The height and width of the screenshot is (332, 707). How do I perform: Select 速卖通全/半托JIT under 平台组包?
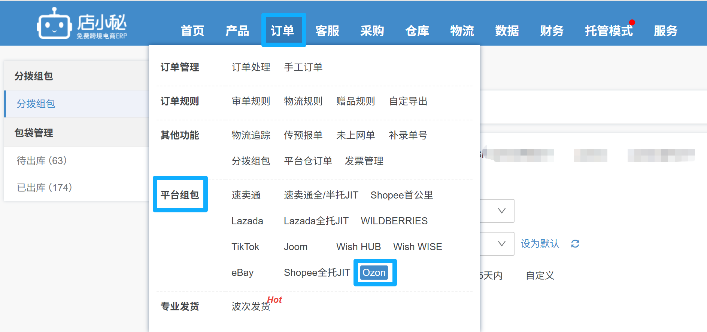pos(321,195)
